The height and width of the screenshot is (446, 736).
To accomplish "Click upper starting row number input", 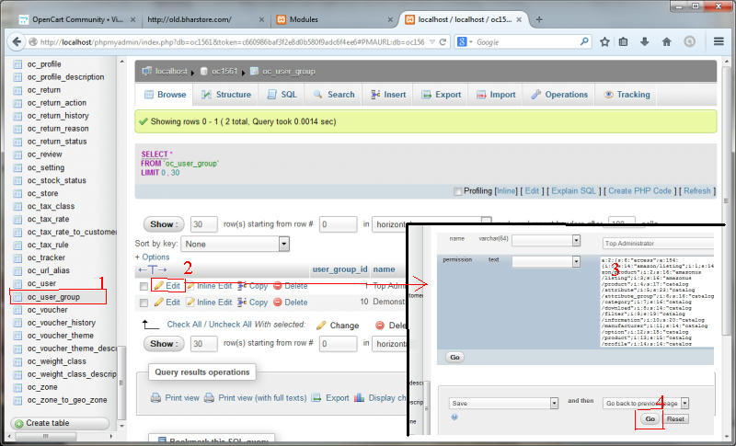I will pos(338,224).
